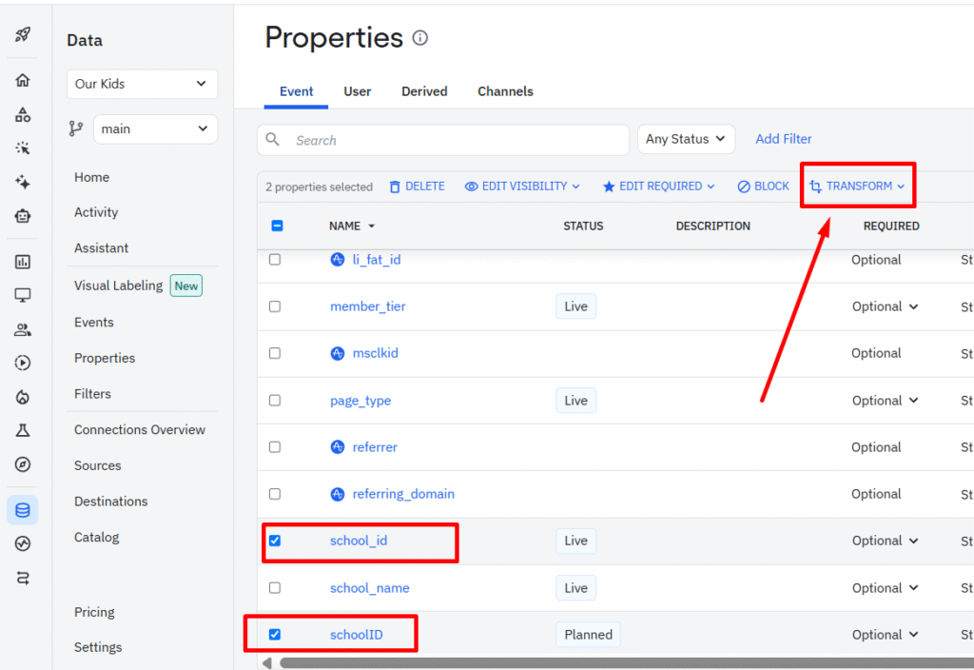Click the bar chart icon in rail
This screenshot has width=974, height=670.
pyautogui.click(x=23, y=262)
